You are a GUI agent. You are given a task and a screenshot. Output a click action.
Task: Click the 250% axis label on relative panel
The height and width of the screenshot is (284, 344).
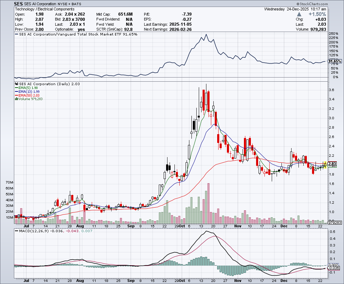[x=334, y=34]
